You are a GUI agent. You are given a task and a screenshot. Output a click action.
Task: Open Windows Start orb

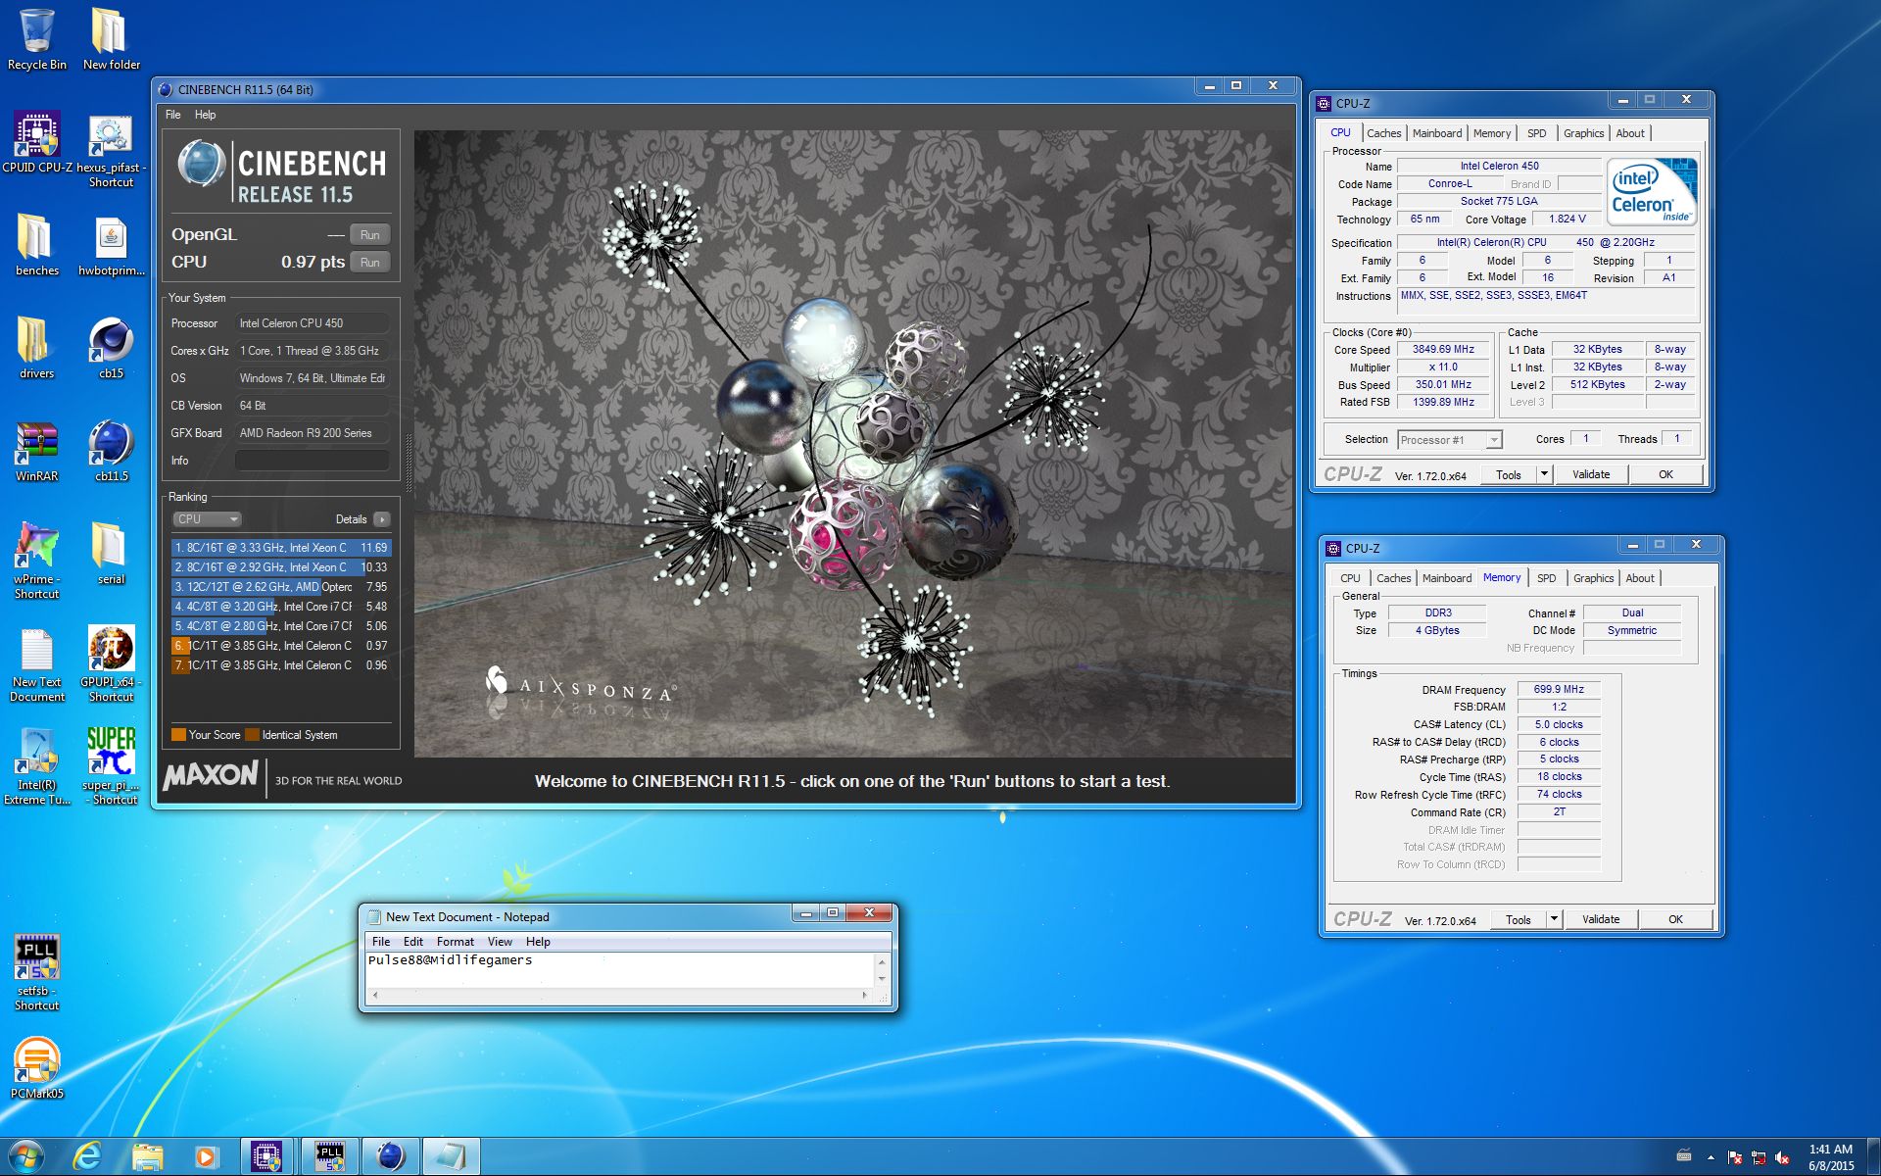pos(26,1156)
